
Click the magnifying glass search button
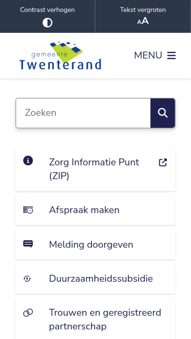pos(163,113)
